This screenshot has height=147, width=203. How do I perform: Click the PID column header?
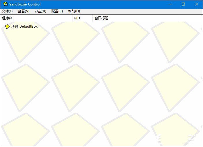[82, 18]
